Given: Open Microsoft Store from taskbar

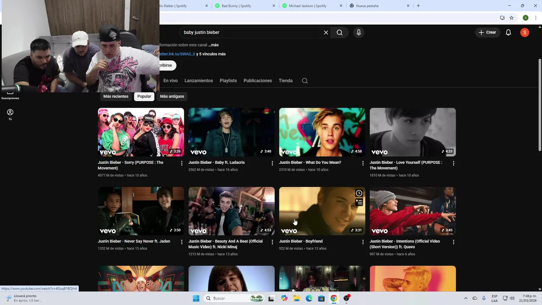Looking at the screenshot, I should click(x=321, y=298).
